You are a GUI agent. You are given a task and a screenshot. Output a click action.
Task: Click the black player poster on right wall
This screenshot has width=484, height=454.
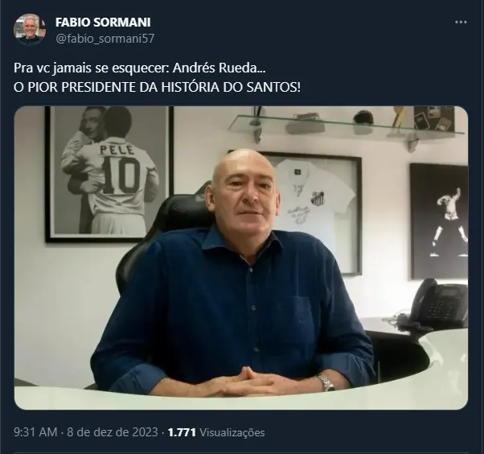pyautogui.click(x=439, y=221)
